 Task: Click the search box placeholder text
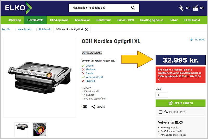89,8
